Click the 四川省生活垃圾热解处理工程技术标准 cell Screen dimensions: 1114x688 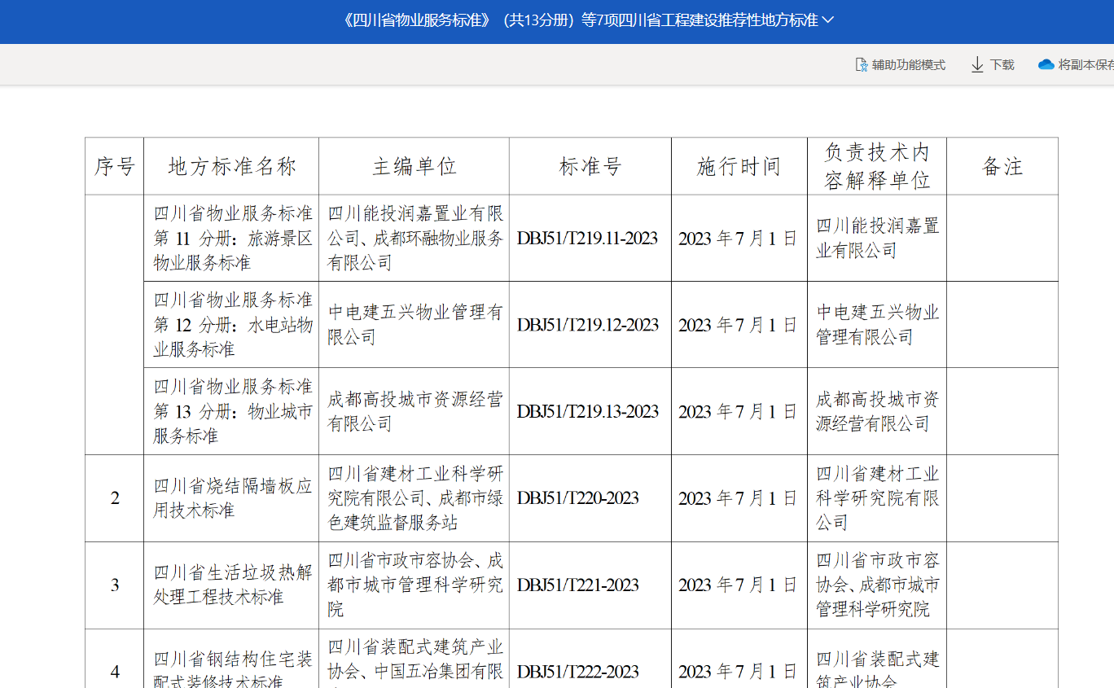[x=231, y=585]
